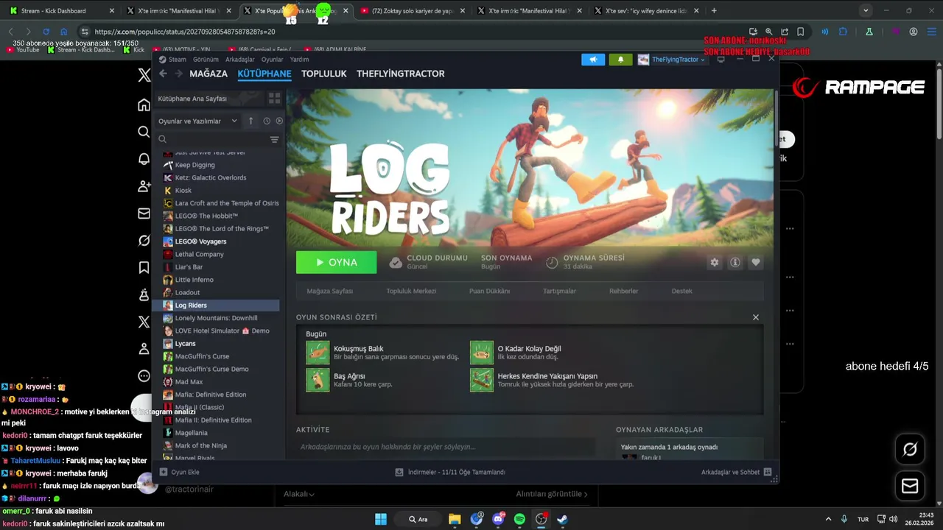The image size is (943, 530).
Task: Select Mad Max in library list
Action: (189, 381)
